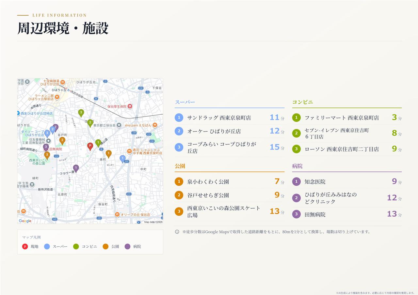Select the purple badge beside 田無病院 in the list
The width and height of the screenshot is (418, 295).
tap(296, 214)
